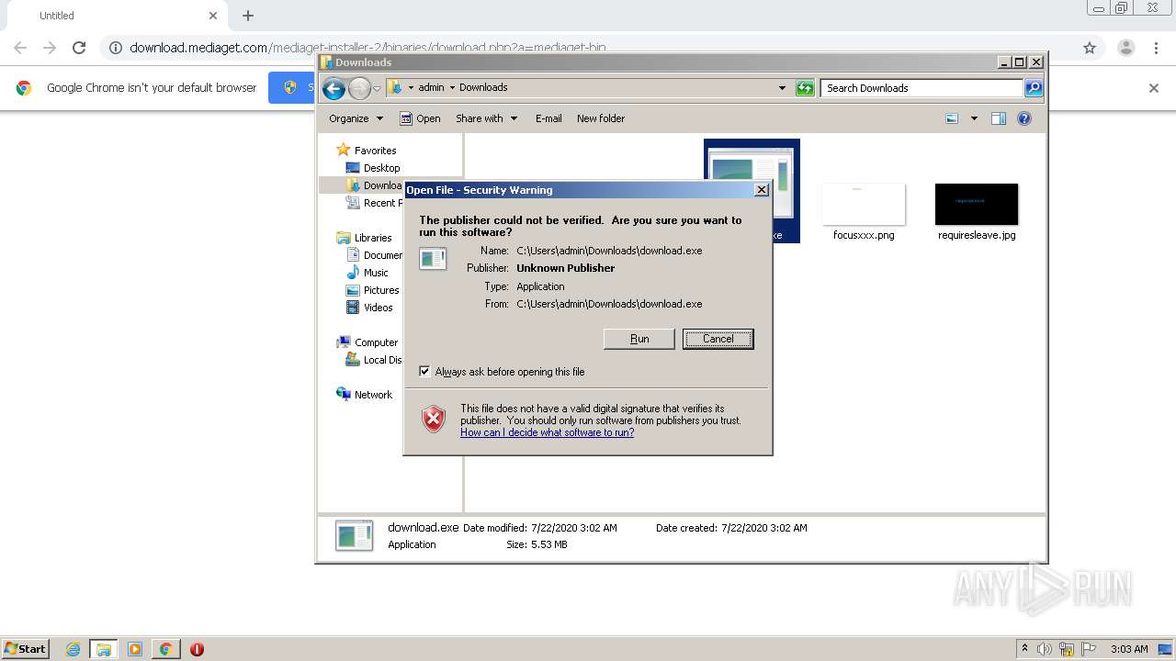Viewport: 1176px width, 661px height.
Task: Click Chrome reload button
Action: point(79,48)
